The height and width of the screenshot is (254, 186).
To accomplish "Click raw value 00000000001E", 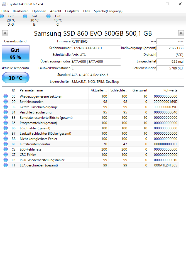I will 166,144.
